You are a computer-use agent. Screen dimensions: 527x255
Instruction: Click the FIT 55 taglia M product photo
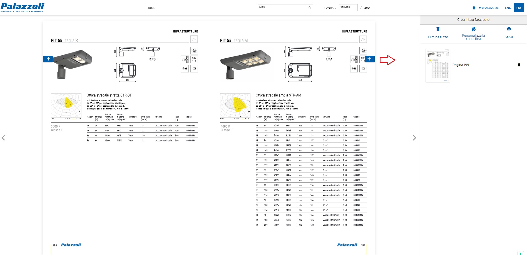[246, 64]
